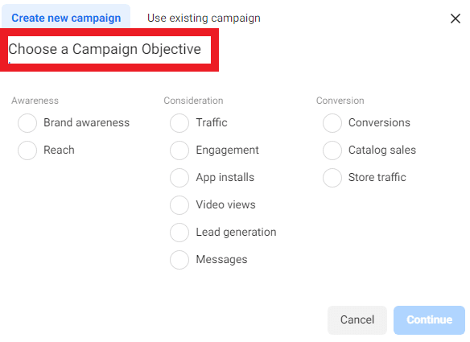Select Lead generation objective

coord(179,233)
